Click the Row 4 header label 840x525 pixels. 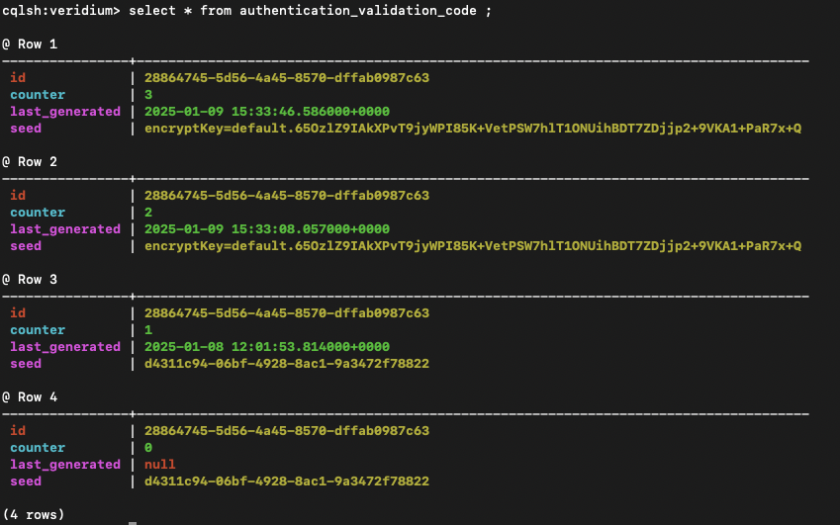(30, 396)
